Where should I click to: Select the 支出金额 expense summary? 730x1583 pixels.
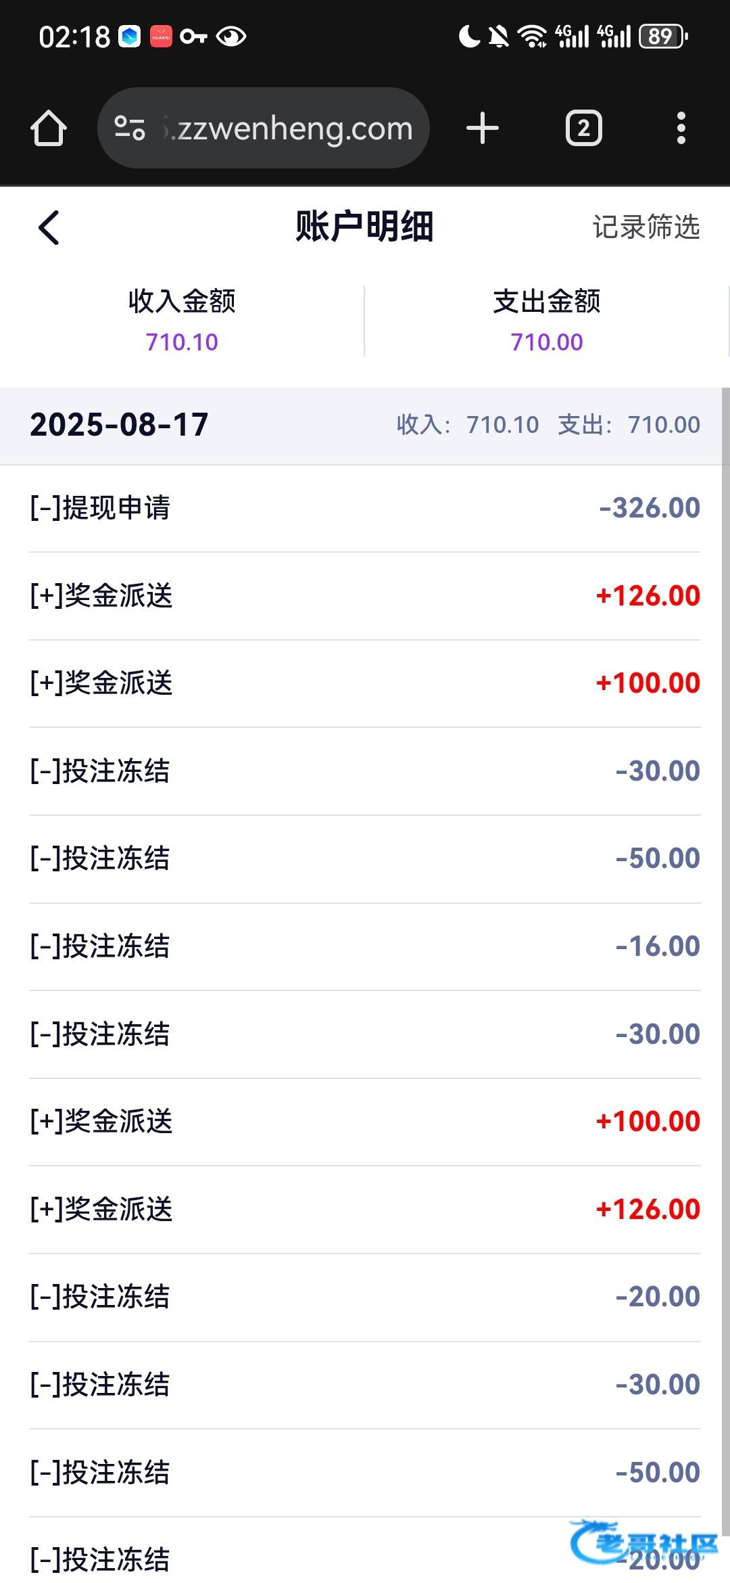pos(546,321)
